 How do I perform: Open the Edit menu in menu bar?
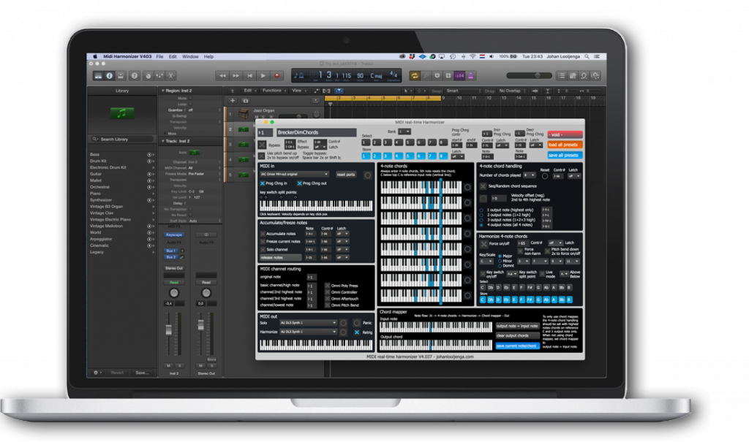(x=173, y=56)
